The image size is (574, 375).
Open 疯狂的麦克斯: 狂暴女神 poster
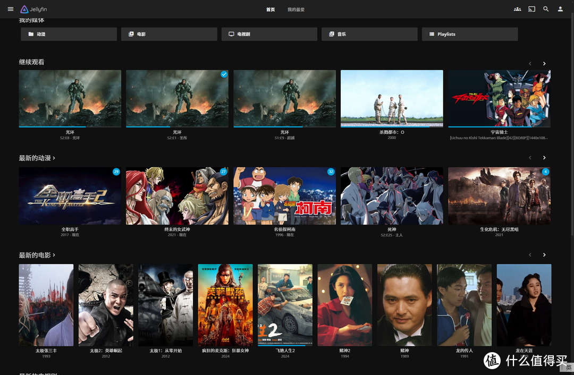225,305
